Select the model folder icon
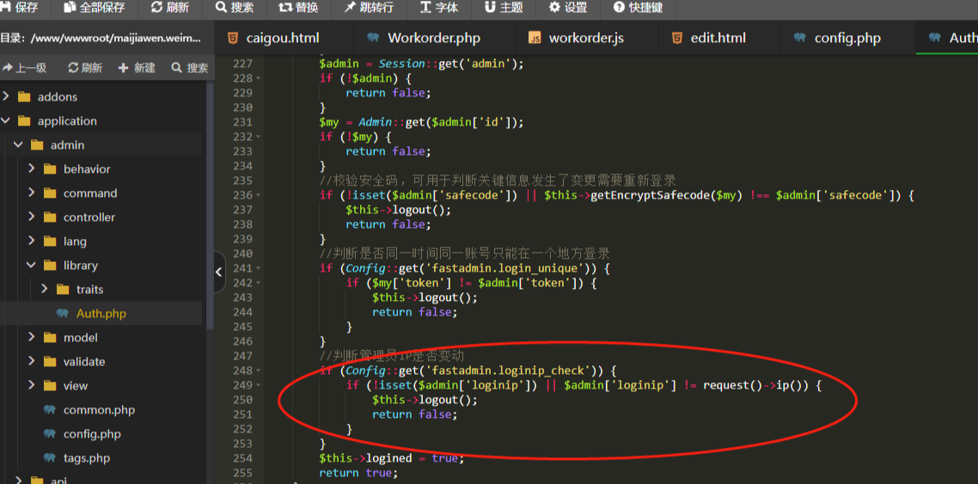The height and width of the screenshot is (484, 978). [x=50, y=338]
